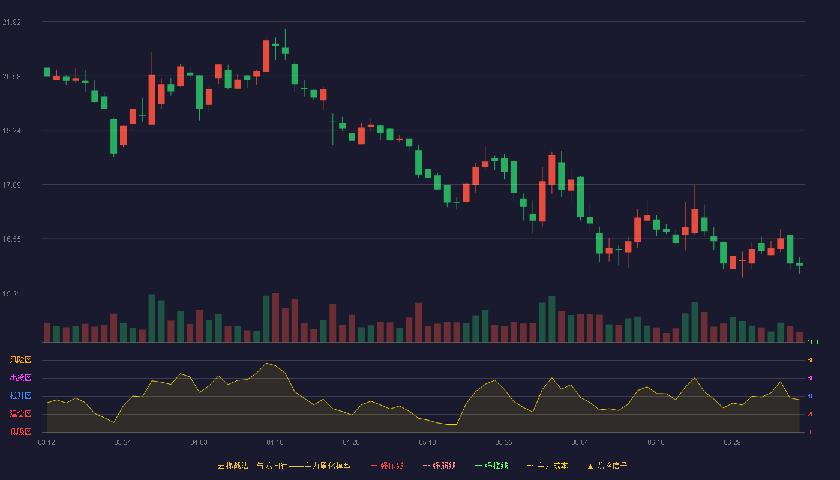This screenshot has height=480, width=840.
Task: Toggle the 强撑线 legend entry
Action: 491,466
